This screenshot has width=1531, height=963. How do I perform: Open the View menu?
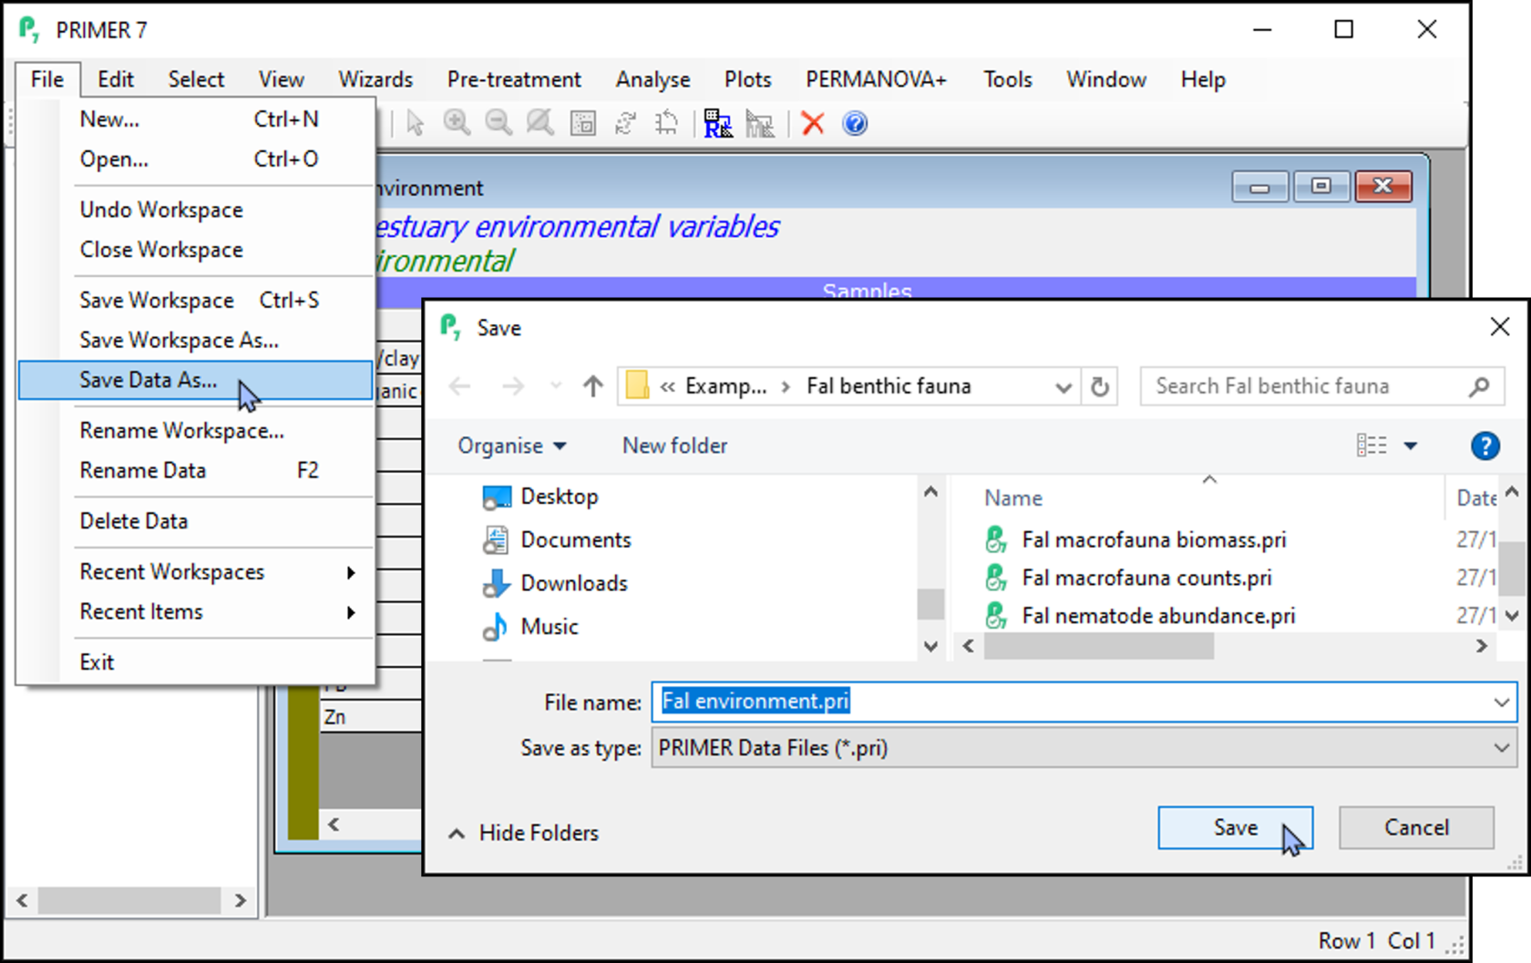[x=281, y=79]
